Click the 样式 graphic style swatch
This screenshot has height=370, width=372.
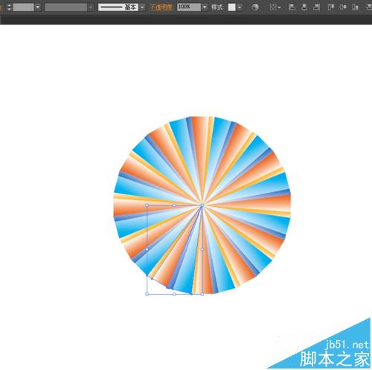coord(231,7)
